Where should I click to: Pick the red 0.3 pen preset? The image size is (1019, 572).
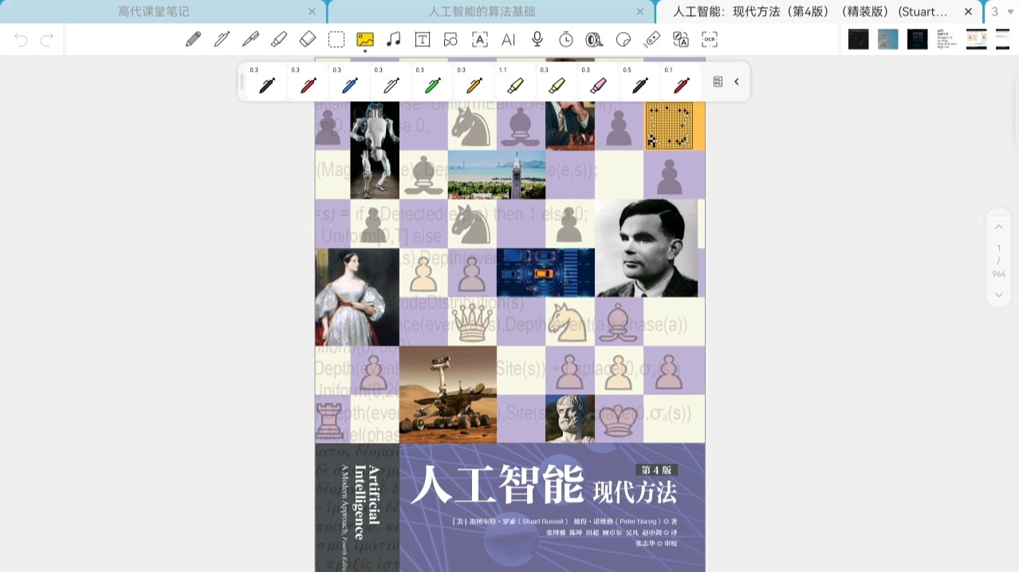tap(308, 82)
